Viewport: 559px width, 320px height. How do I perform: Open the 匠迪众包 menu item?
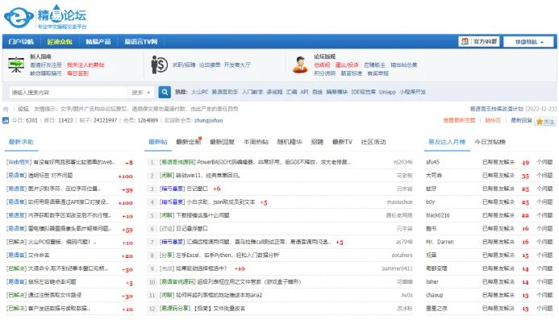click(60, 42)
